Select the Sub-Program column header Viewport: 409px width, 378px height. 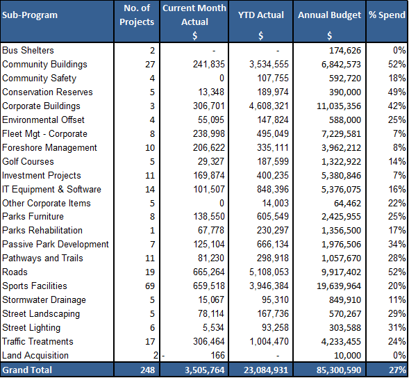point(57,22)
